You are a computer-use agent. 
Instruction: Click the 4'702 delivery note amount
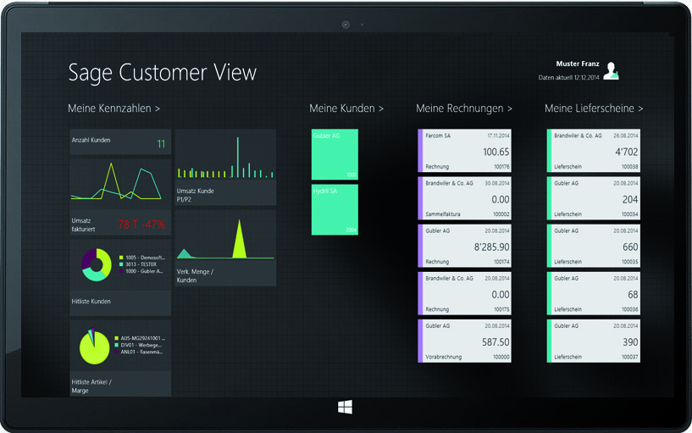coord(627,152)
